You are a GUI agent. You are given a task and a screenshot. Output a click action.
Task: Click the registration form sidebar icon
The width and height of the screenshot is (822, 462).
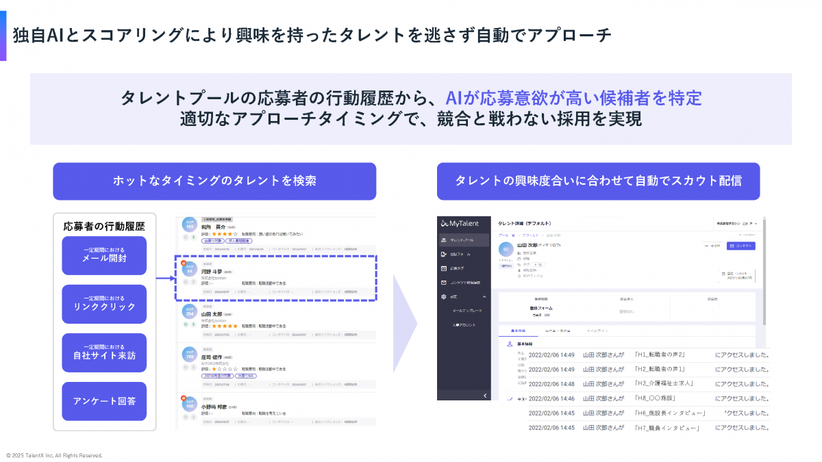444,254
